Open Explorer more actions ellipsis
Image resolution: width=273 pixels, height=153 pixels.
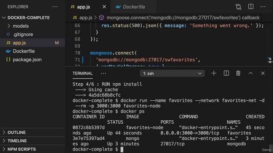coord(55,7)
